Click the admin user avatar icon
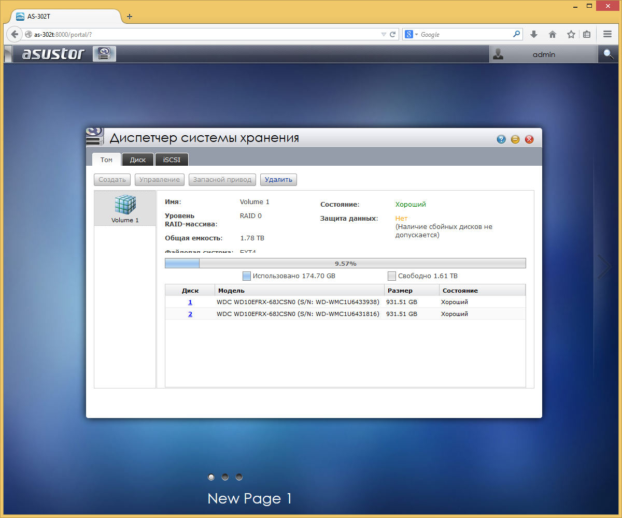The image size is (622, 518). 498,54
